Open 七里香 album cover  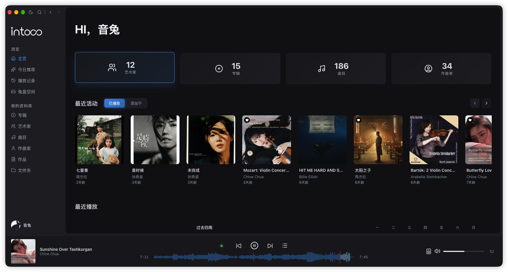click(x=99, y=140)
